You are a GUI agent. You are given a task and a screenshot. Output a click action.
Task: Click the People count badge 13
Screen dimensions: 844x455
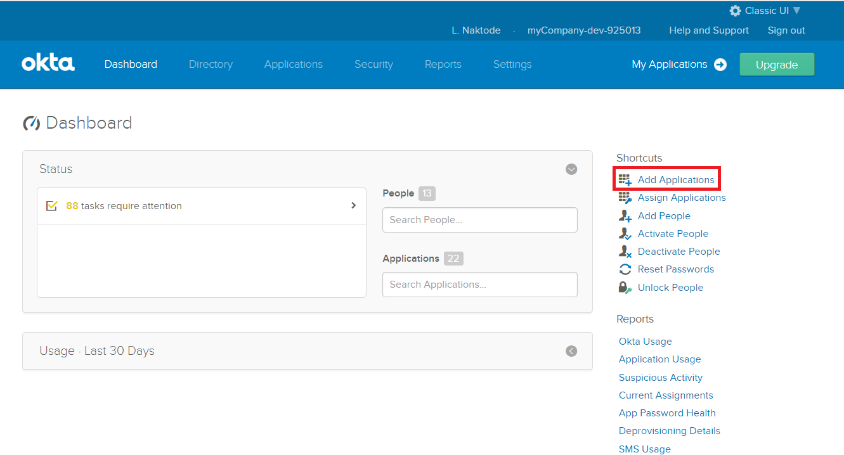click(427, 193)
